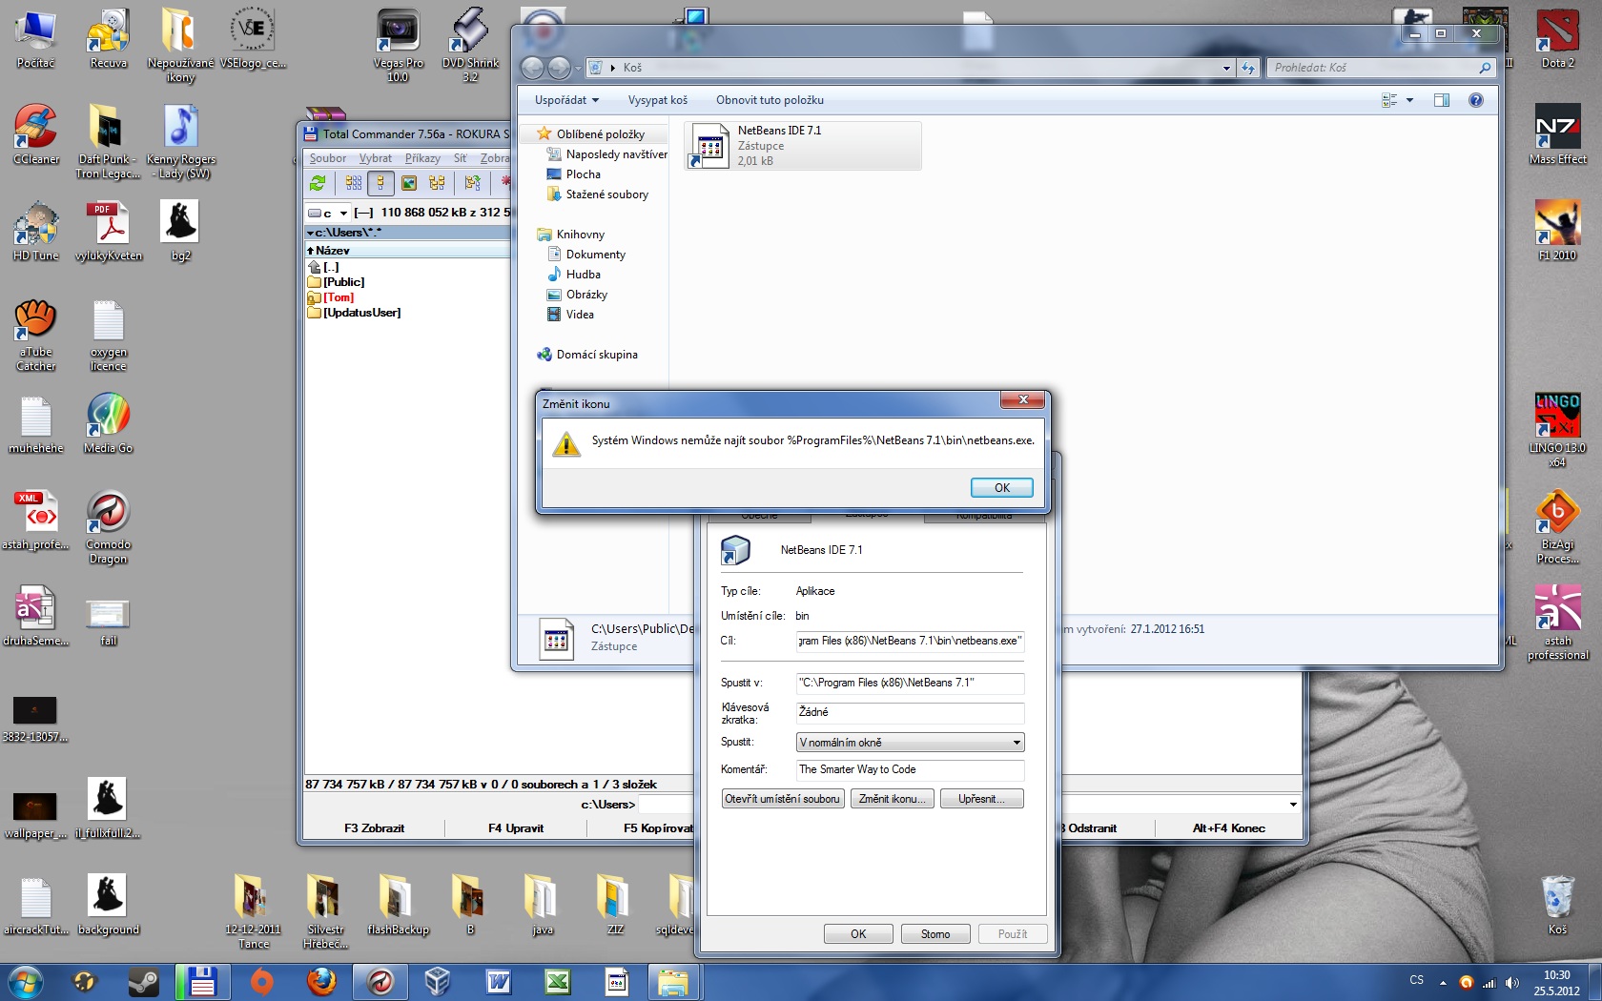
Task: Select Videa library in navigation pane
Action: [570, 315]
